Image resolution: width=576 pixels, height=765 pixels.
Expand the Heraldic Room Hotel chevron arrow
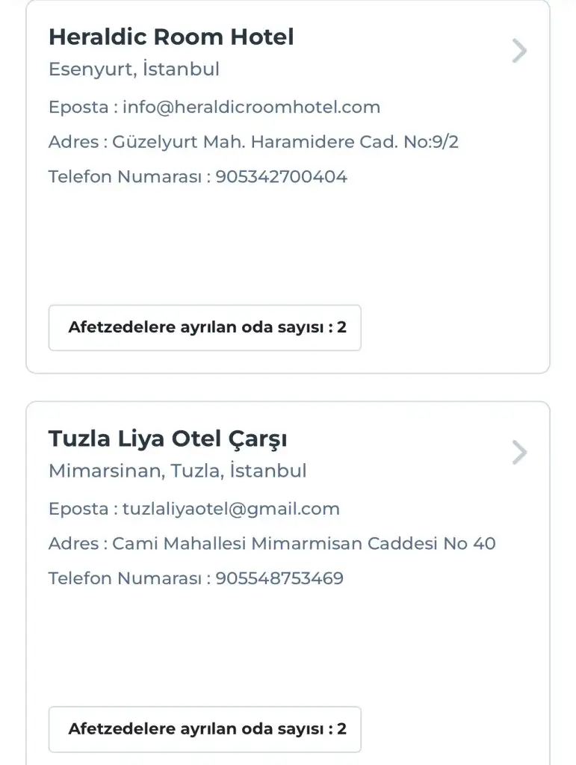pos(519,51)
